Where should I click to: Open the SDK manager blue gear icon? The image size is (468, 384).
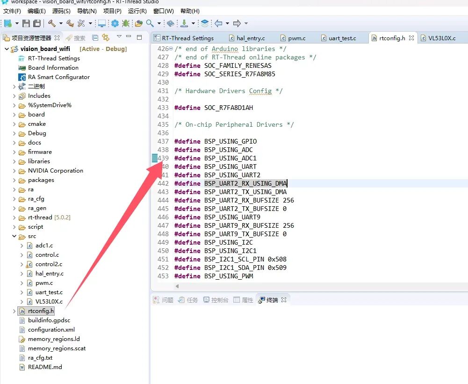115,23
